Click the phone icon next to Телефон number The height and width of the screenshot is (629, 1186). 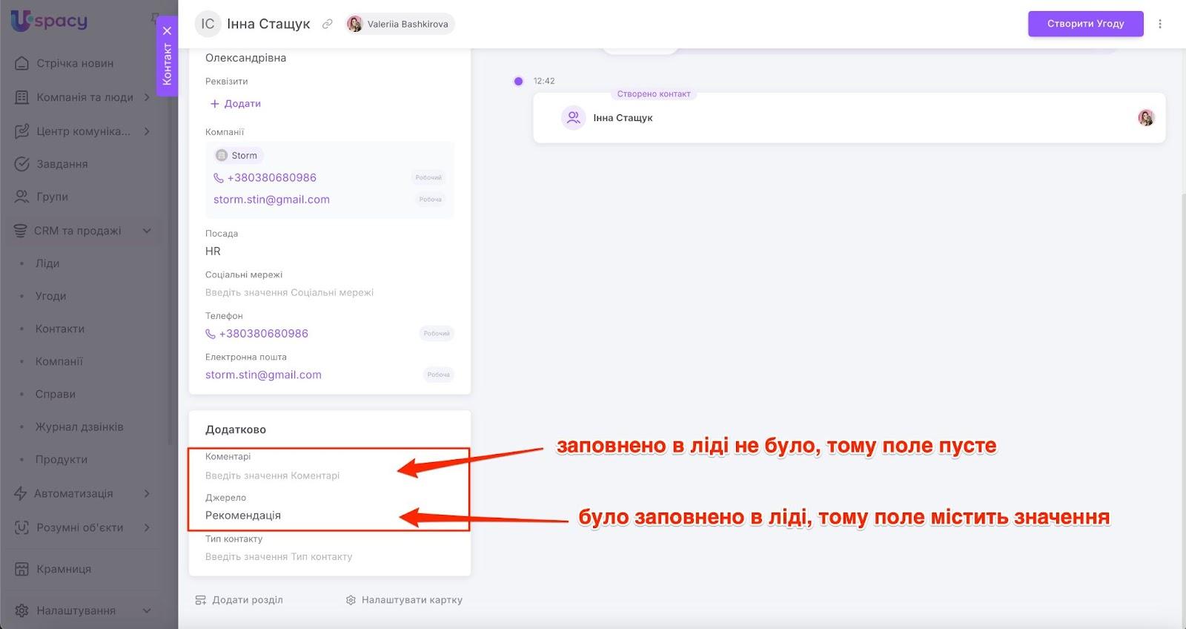(211, 334)
